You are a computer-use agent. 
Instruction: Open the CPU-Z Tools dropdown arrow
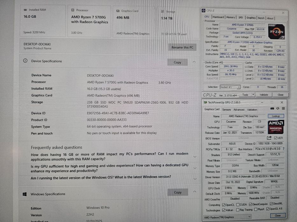click(253, 95)
